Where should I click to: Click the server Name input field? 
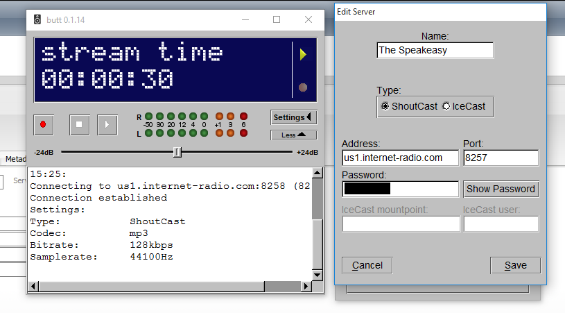(435, 51)
